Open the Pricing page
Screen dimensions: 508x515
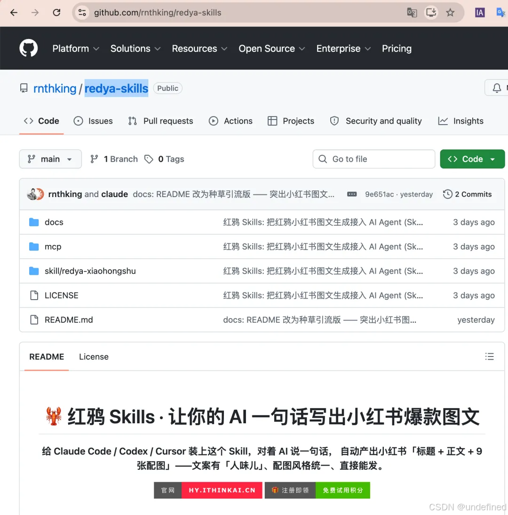397,48
